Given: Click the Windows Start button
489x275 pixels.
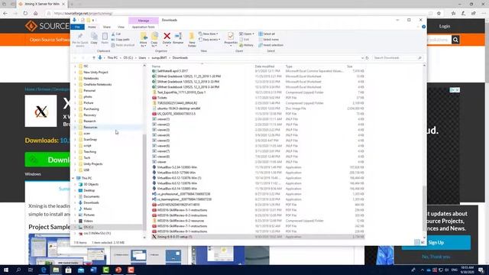Looking at the screenshot, I should click(x=6, y=270).
